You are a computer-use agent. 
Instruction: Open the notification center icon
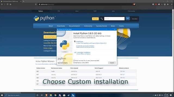point(171,95)
